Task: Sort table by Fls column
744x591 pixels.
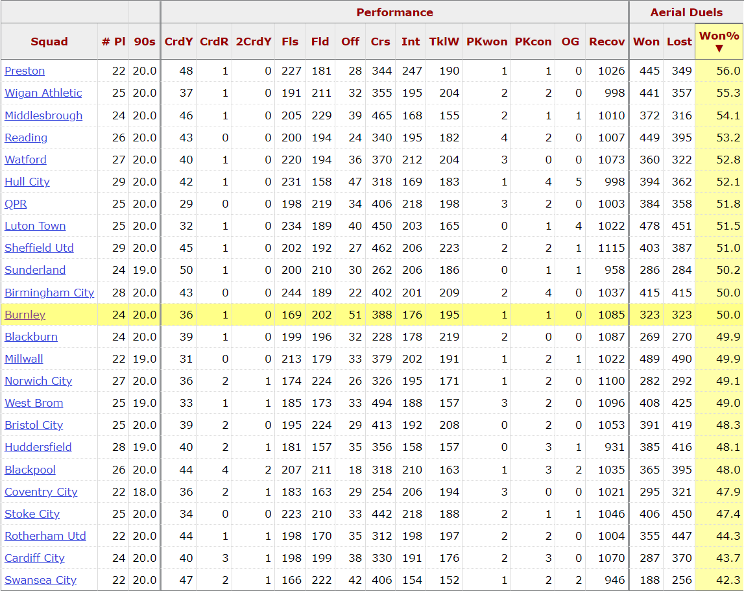Action: pyautogui.click(x=290, y=42)
